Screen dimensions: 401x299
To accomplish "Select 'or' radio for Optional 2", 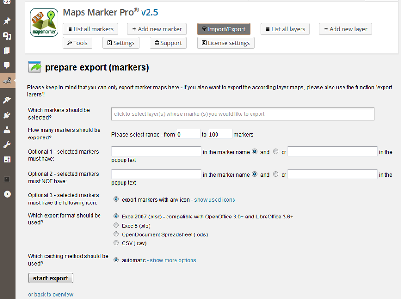I will tap(276, 174).
